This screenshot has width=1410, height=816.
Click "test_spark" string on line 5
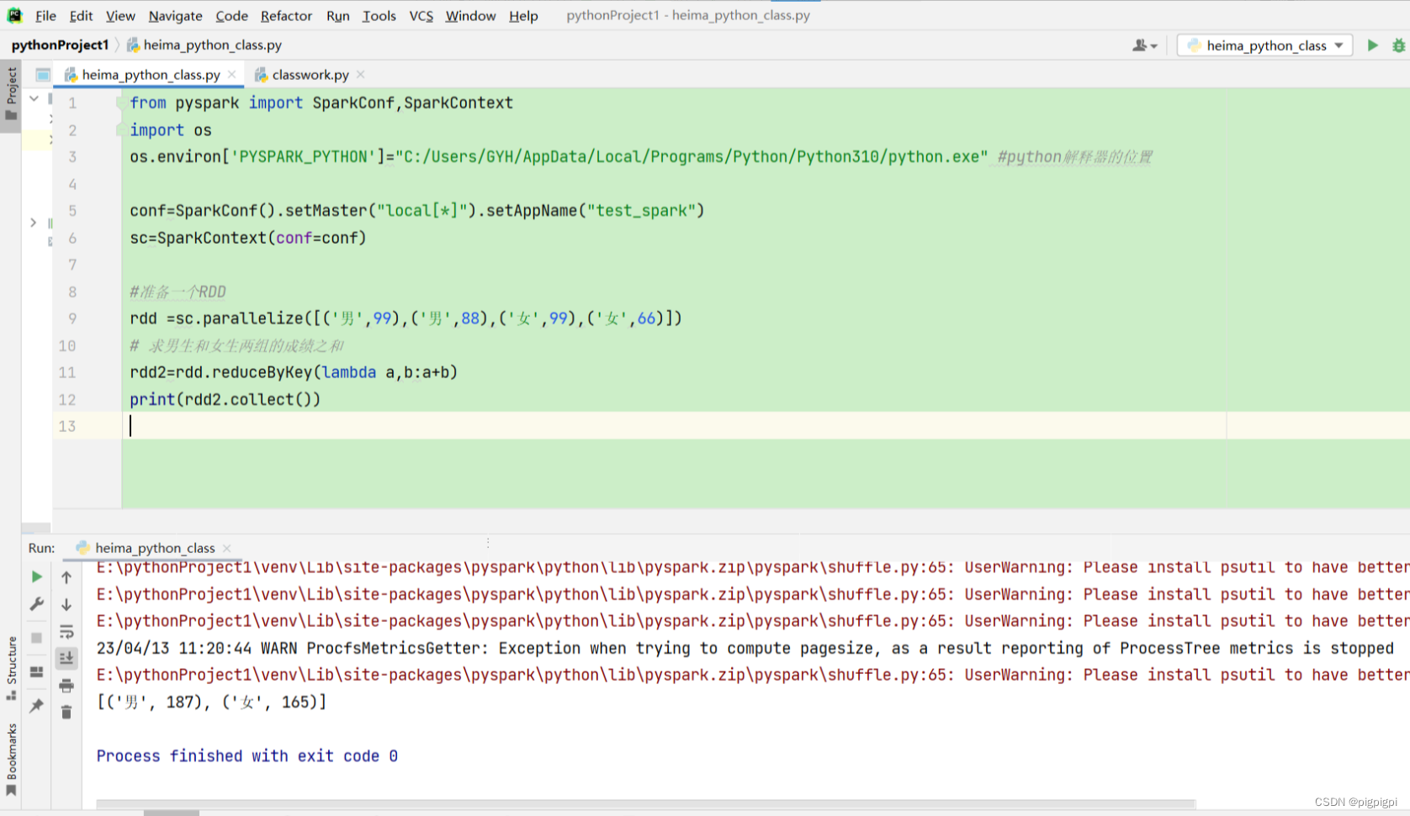641,210
